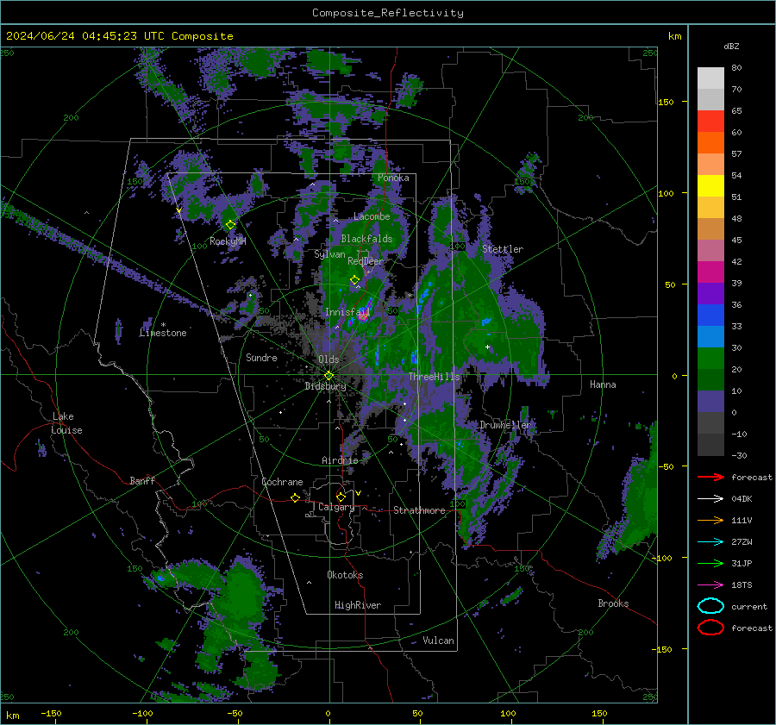The image size is (776, 725).
Task: Click the HighRiver city label
Action: click(358, 605)
